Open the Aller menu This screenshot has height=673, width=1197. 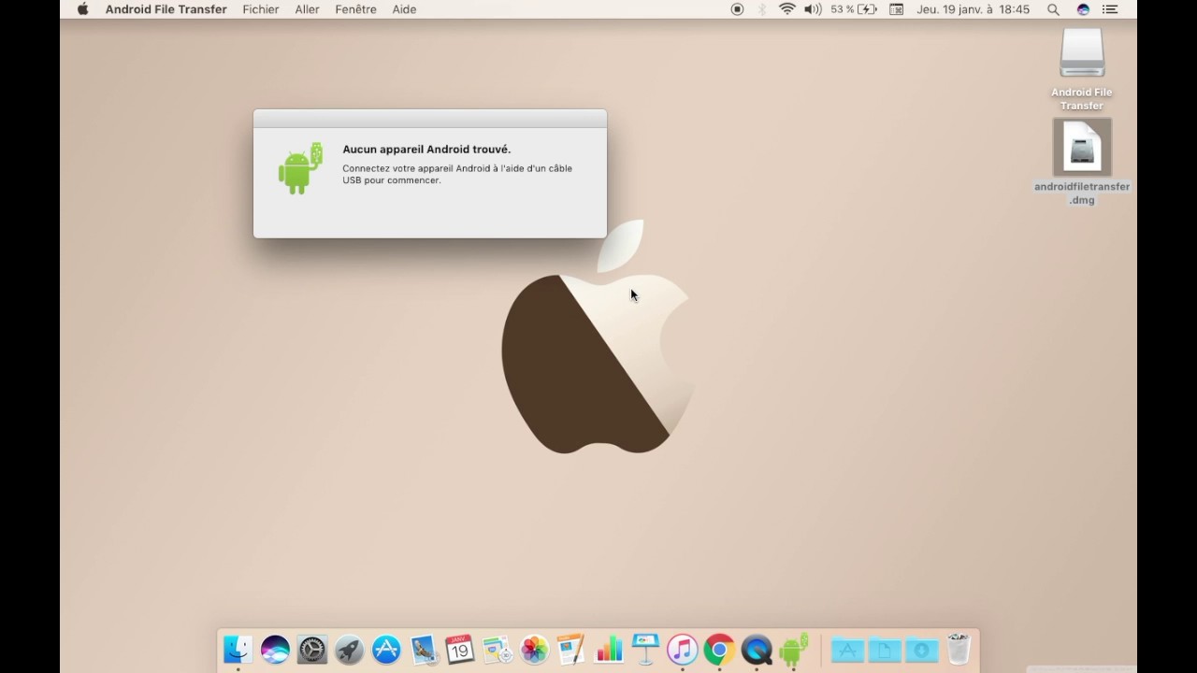coord(307,9)
